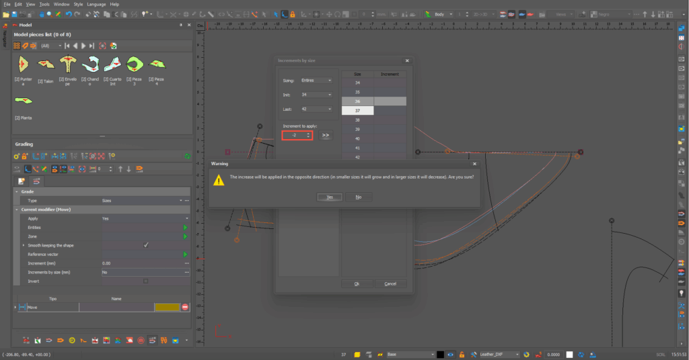Viewport: 689px width, 360px height.
Task: Click the green refresh icon in Grading panel
Action: point(187,156)
